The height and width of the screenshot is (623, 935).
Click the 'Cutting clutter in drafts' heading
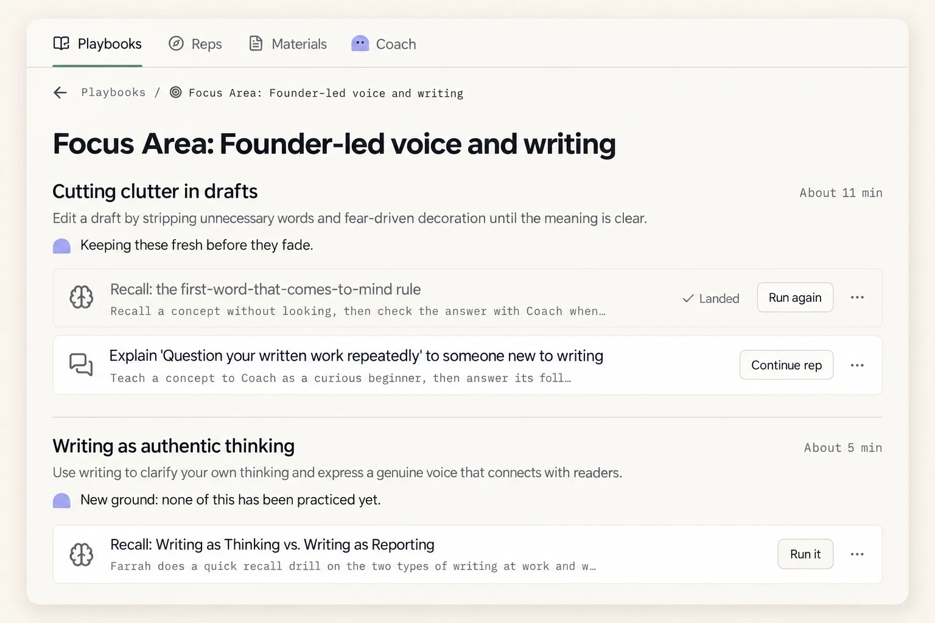point(155,191)
